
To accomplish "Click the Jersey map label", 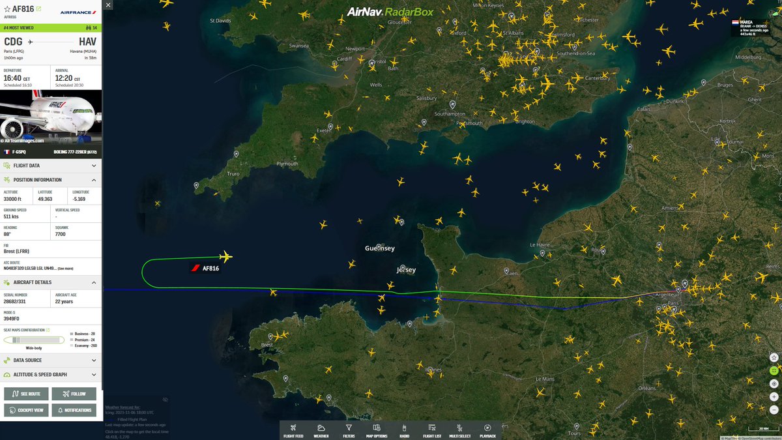I will point(406,270).
